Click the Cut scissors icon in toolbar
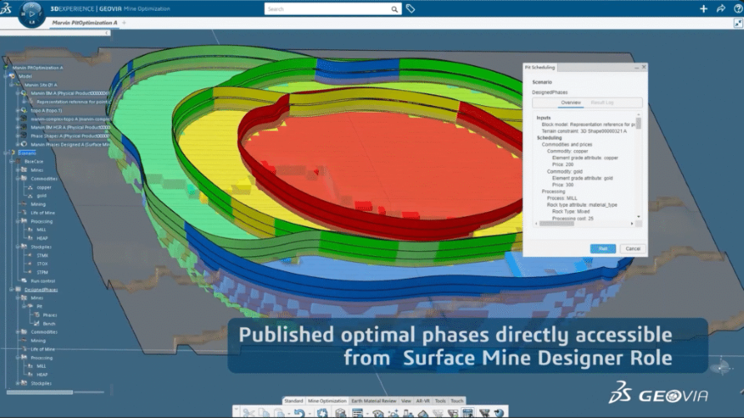The width and height of the screenshot is (744, 418). (x=249, y=413)
